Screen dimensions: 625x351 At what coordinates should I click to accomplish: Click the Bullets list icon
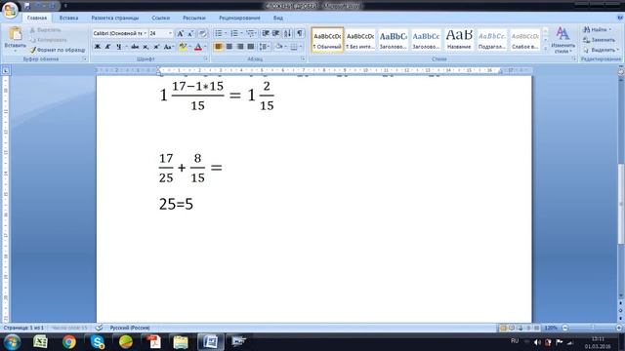pyautogui.click(x=219, y=33)
